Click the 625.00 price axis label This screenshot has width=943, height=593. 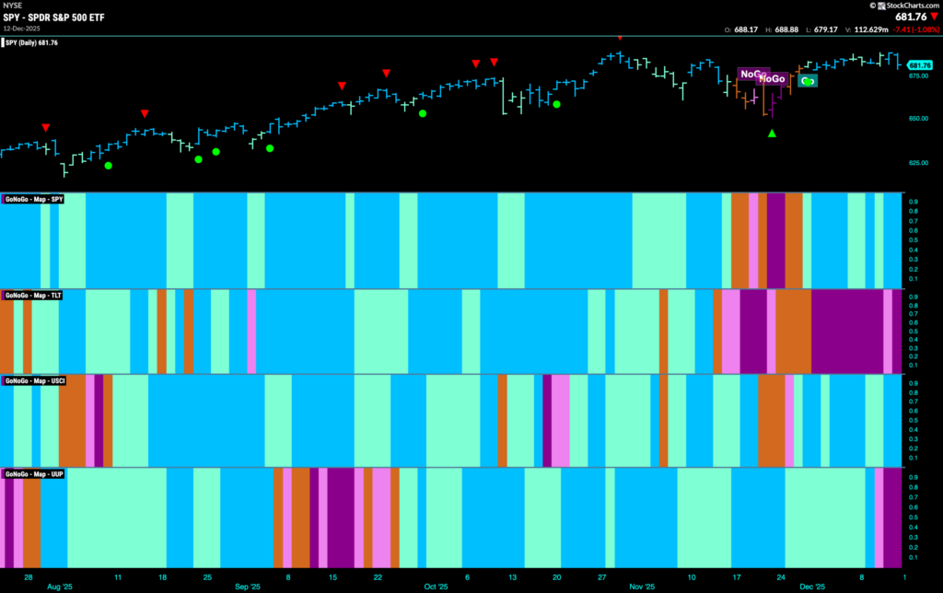pos(918,163)
